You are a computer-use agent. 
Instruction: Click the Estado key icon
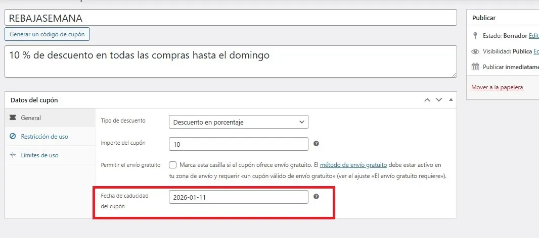(x=475, y=36)
